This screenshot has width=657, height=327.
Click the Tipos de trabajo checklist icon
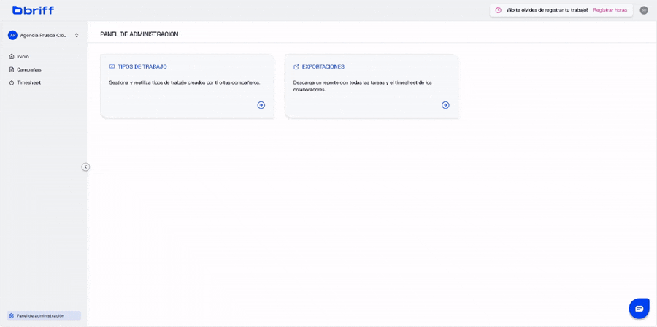pos(112,66)
